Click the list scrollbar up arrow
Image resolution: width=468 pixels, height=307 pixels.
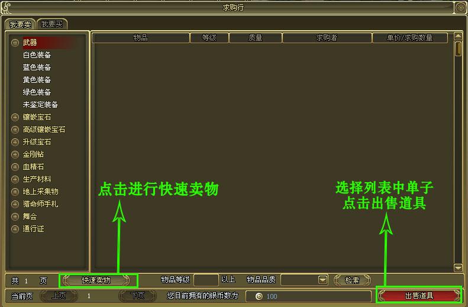click(x=458, y=37)
